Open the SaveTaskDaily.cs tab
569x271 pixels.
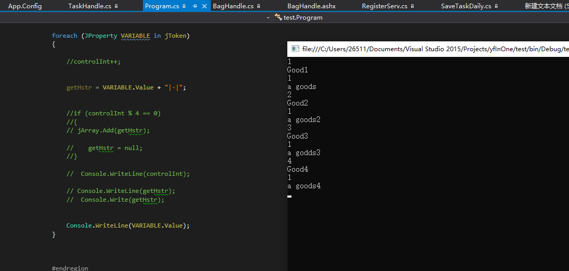tap(466, 6)
